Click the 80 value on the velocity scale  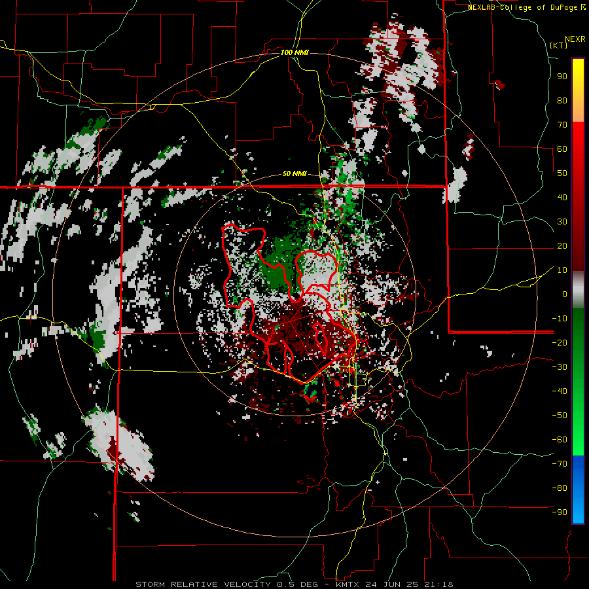point(562,101)
